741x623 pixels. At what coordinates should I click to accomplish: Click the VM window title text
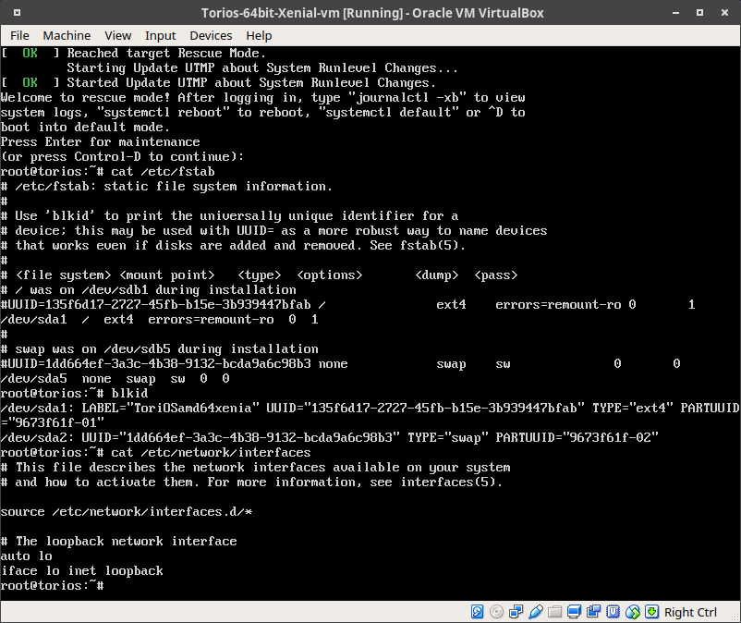pyautogui.click(x=372, y=13)
